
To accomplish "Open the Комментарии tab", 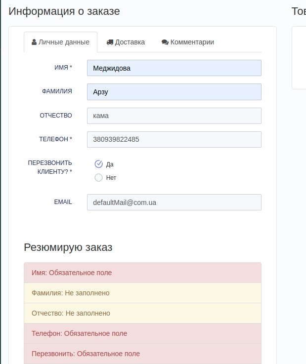I will (x=188, y=42).
